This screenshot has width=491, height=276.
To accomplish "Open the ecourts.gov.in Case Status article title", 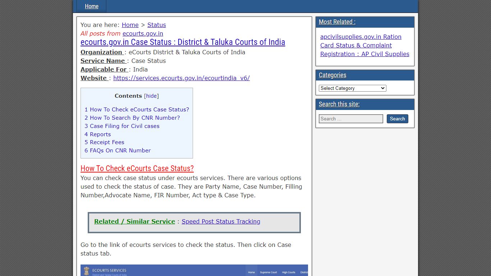I will 183,42.
